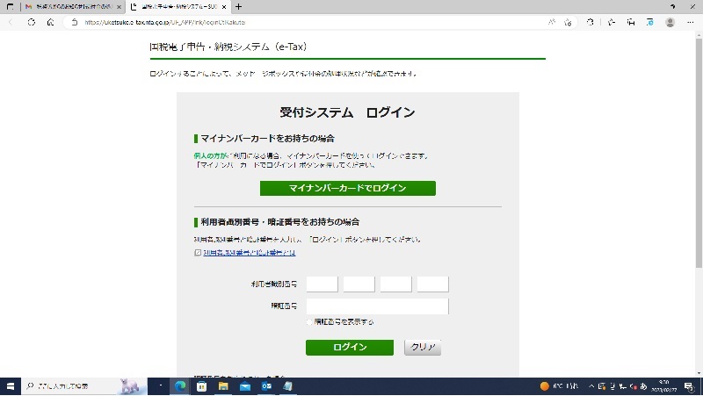Click the blue browser essentials icon
Viewport: 703px width, 396px height.
click(650, 22)
